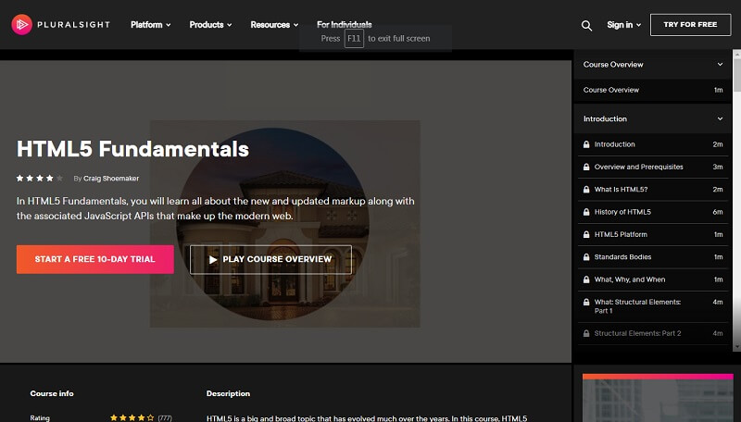Screen dimensions: 741x422
Task: Click lock icon beside Overview and Prerequisites
Action: pyautogui.click(x=586, y=168)
